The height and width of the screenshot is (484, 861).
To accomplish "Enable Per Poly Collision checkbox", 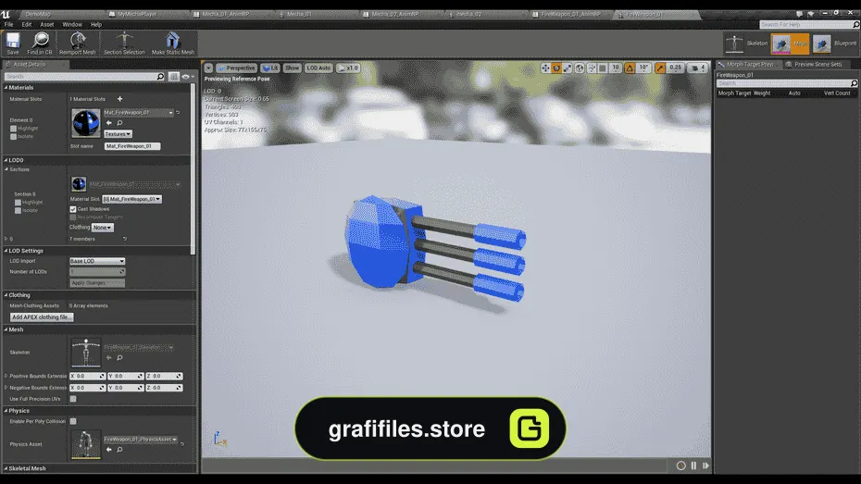I will (73, 421).
